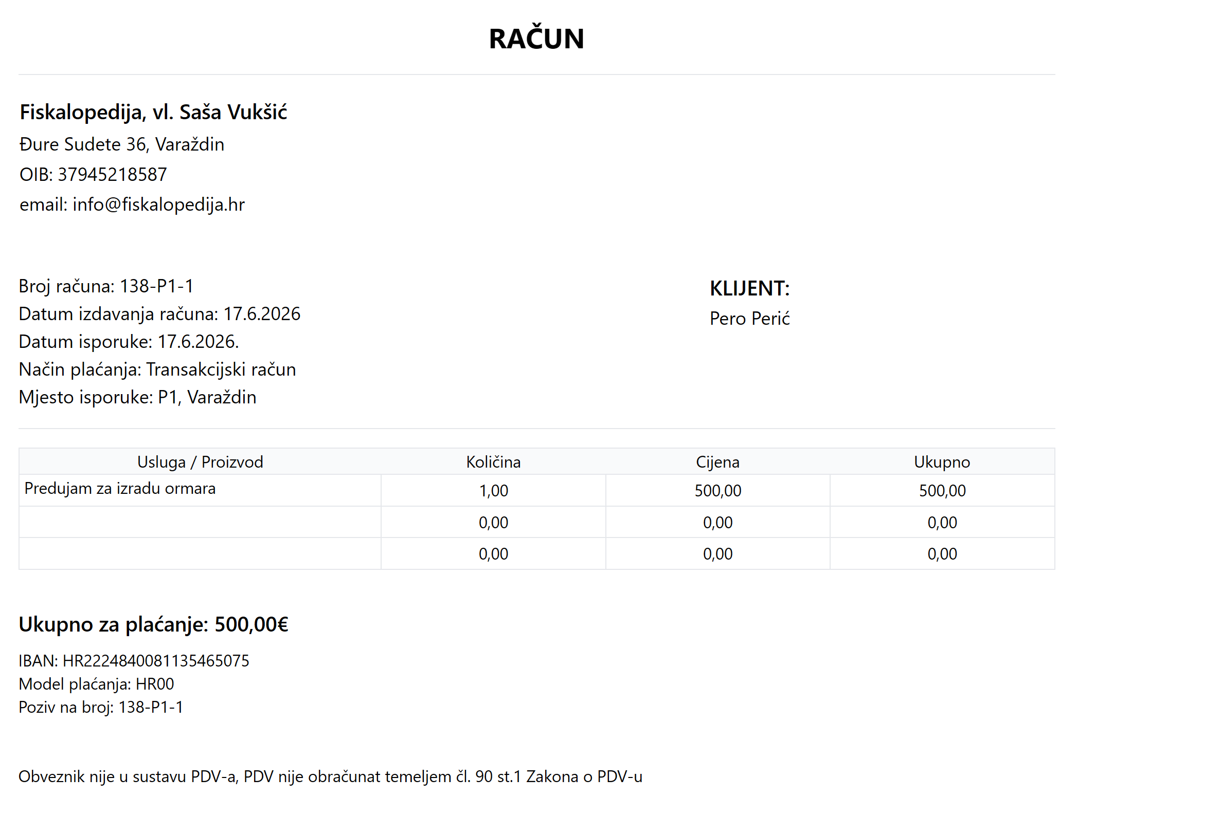This screenshot has width=1221, height=834.
Task: Click third row 0,00 under Količina
Action: (x=493, y=554)
